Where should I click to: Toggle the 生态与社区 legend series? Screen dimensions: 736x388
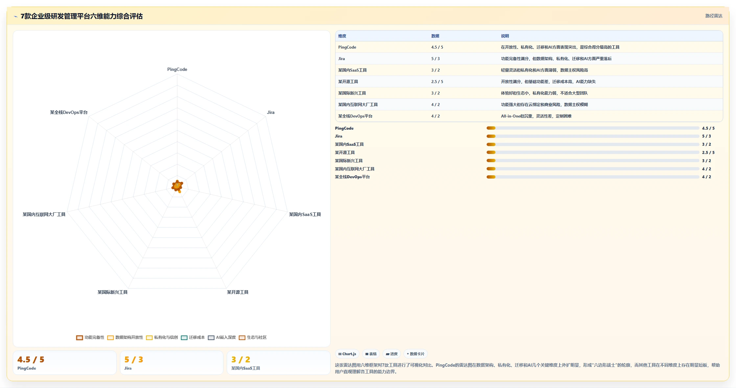coord(253,337)
